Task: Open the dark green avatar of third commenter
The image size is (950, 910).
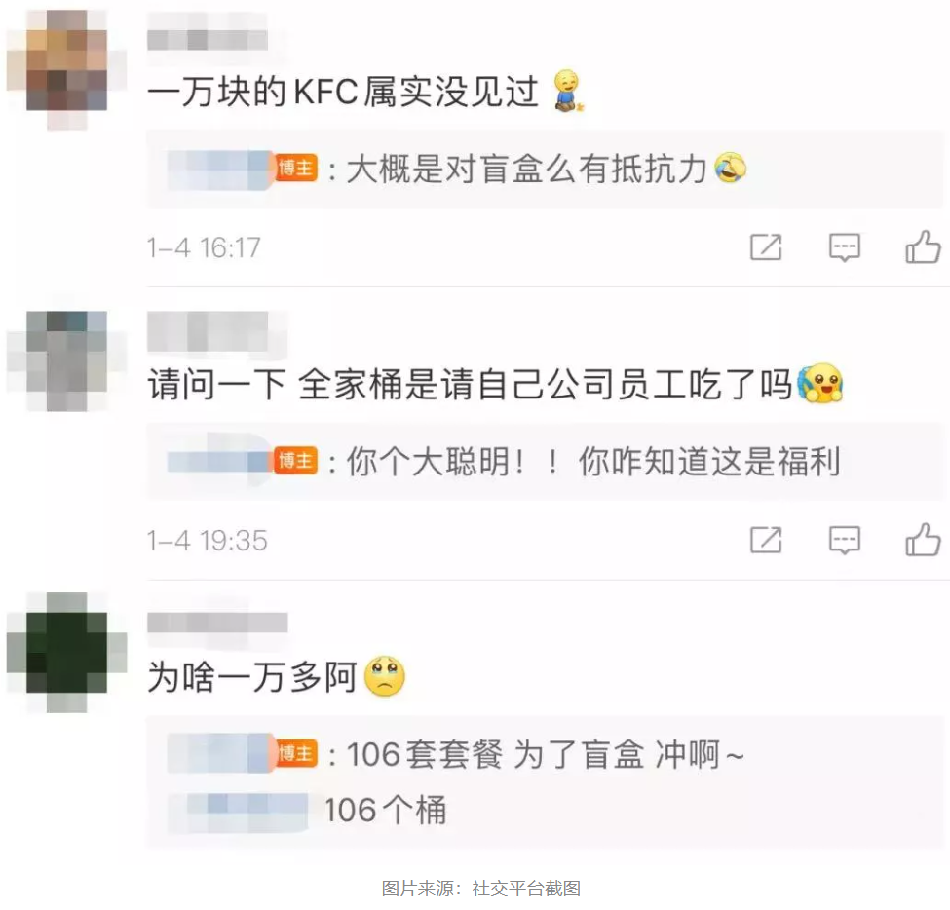Action: (x=66, y=652)
